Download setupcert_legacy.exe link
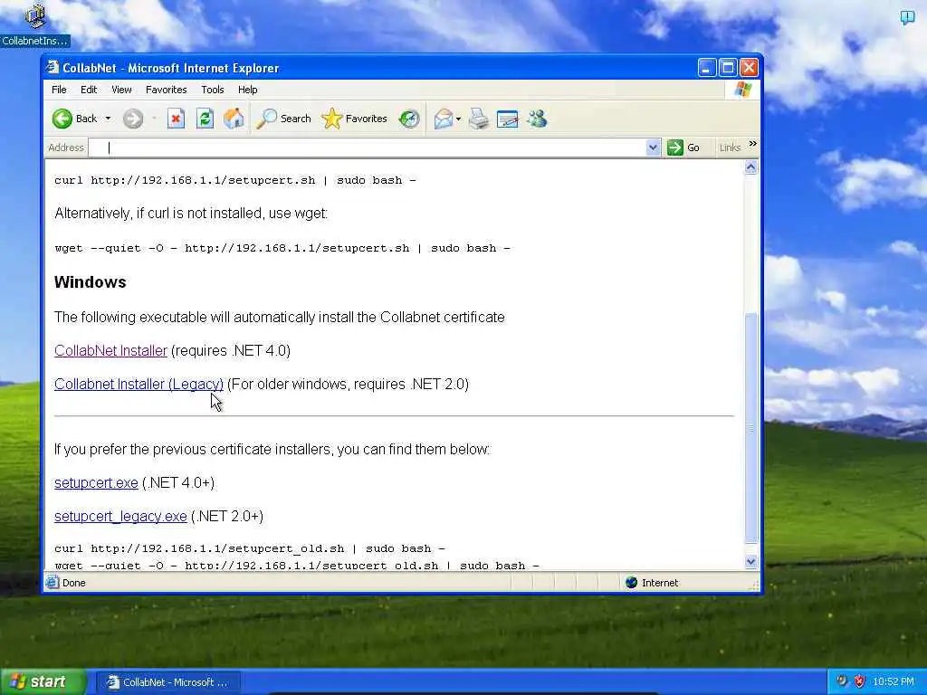 (x=120, y=516)
